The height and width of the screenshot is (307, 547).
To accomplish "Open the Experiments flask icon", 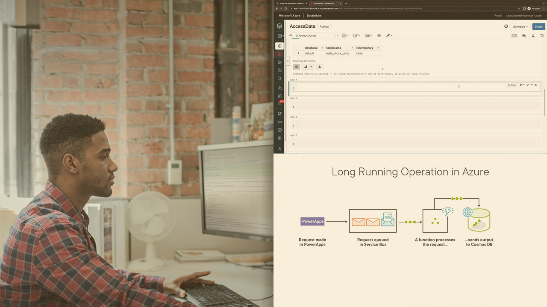I will (533, 36).
